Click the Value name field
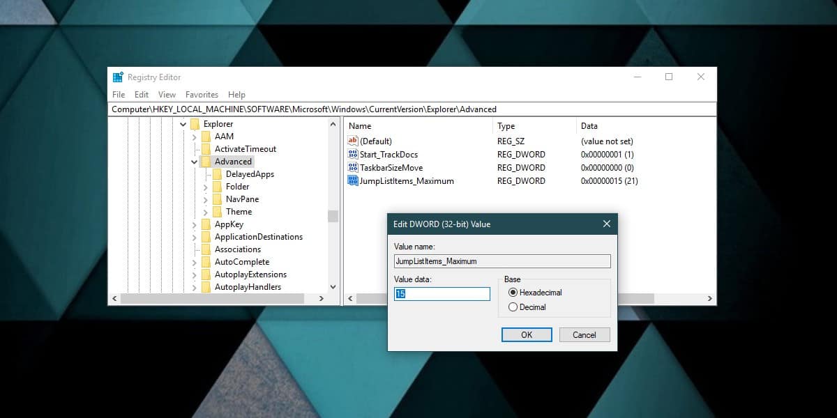 pos(502,261)
